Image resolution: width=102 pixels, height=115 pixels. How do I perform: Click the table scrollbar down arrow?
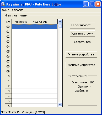tap(60, 105)
